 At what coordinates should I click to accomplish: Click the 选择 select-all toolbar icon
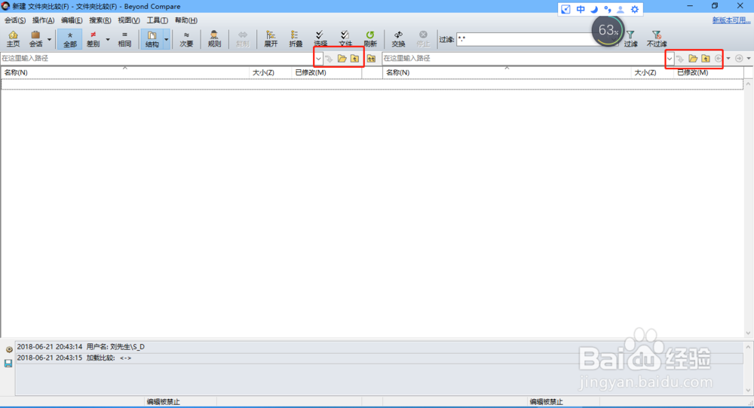point(320,39)
